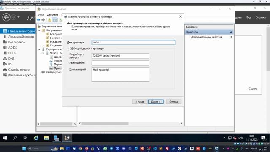Open Файл menu in Print Management
This screenshot has height=152, width=270.
pos(41,15)
